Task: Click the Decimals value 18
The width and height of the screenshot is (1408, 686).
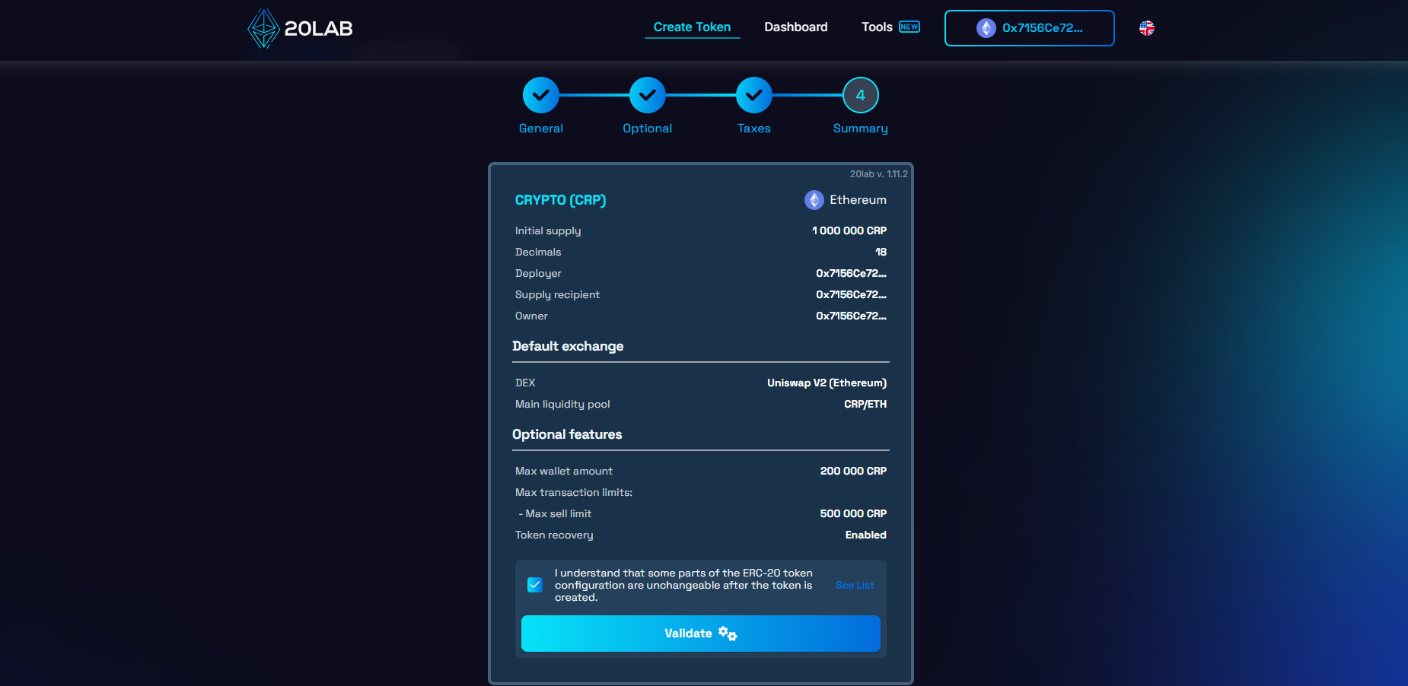Action: click(x=881, y=252)
